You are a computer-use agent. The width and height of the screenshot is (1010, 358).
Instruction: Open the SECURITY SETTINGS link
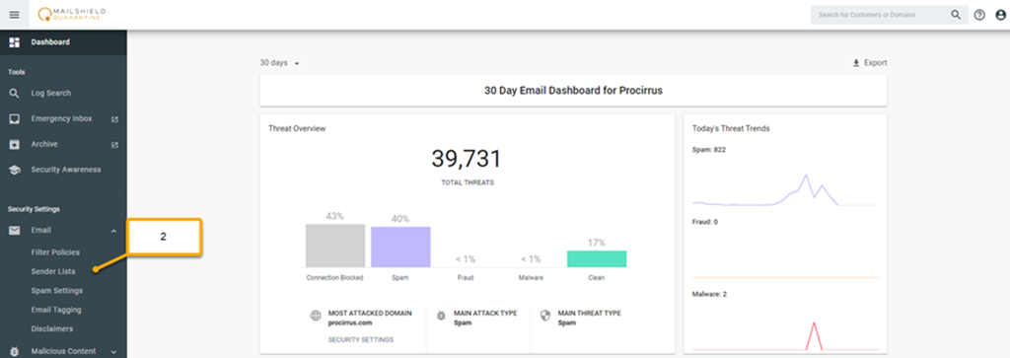tap(361, 339)
